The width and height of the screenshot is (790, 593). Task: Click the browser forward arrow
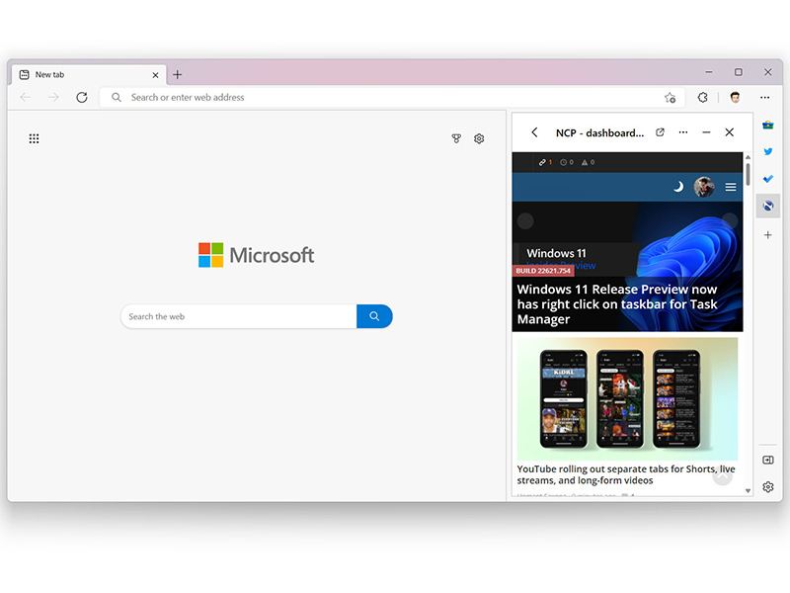53,97
